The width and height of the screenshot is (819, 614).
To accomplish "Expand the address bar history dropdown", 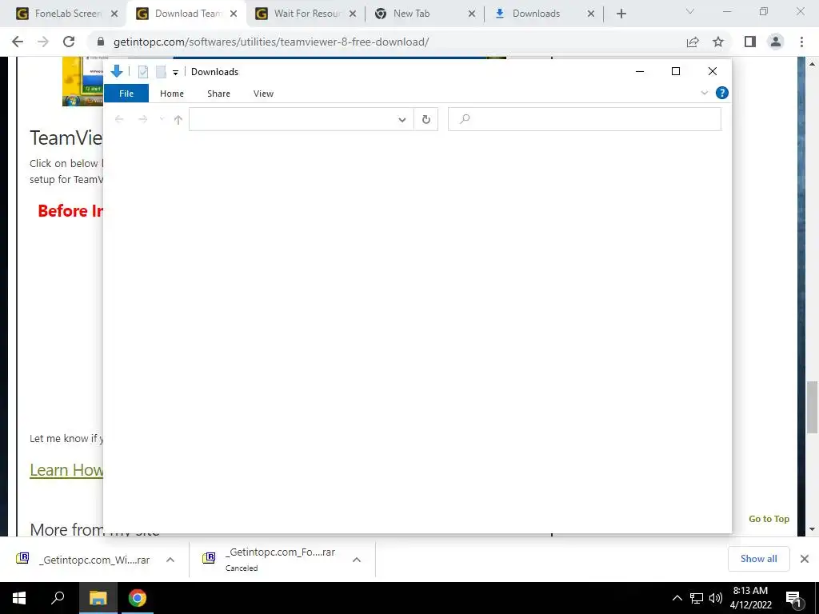I will [x=402, y=120].
